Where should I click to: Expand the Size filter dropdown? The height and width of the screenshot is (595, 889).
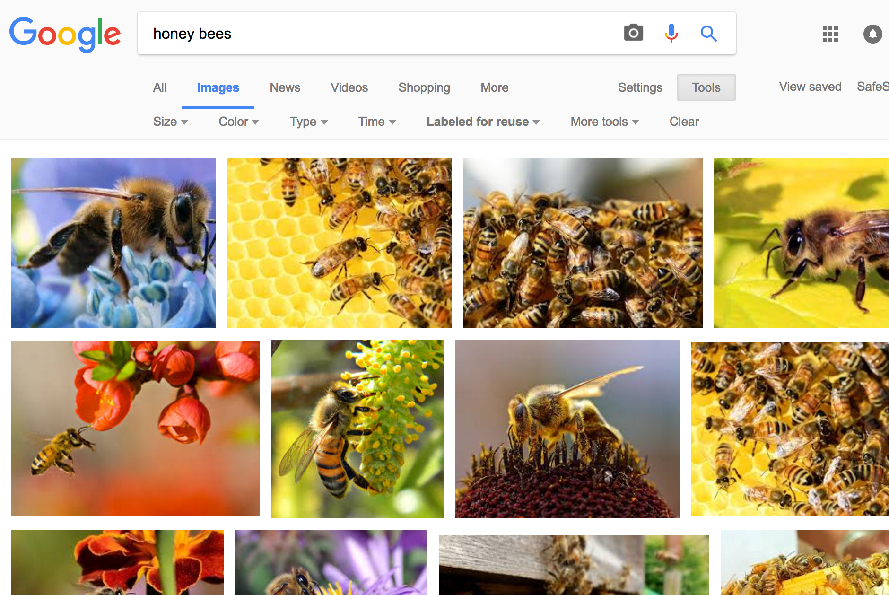click(170, 122)
